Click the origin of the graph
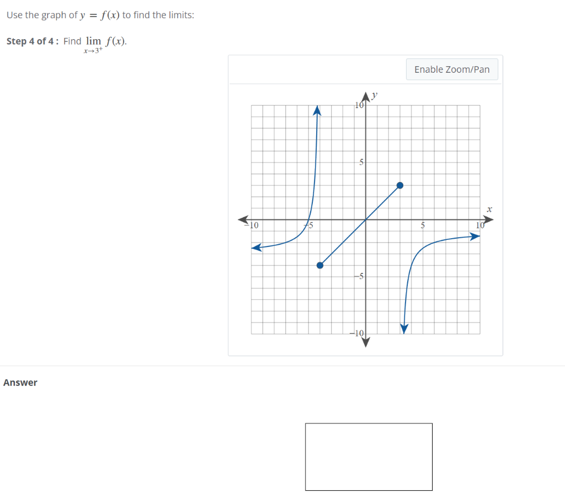Viewport: 565px width, 499px height. pos(365,220)
